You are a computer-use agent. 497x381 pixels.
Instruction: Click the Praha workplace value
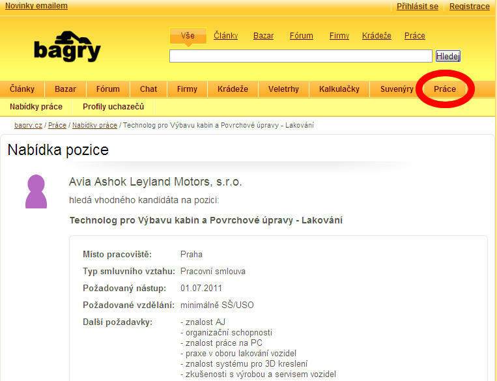191,255
